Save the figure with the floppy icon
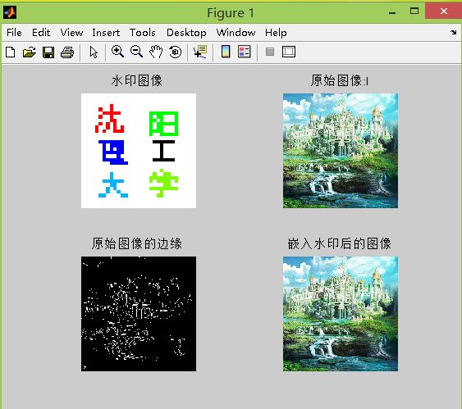The image size is (462, 409). pyautogui.click(x=48, y=52)
